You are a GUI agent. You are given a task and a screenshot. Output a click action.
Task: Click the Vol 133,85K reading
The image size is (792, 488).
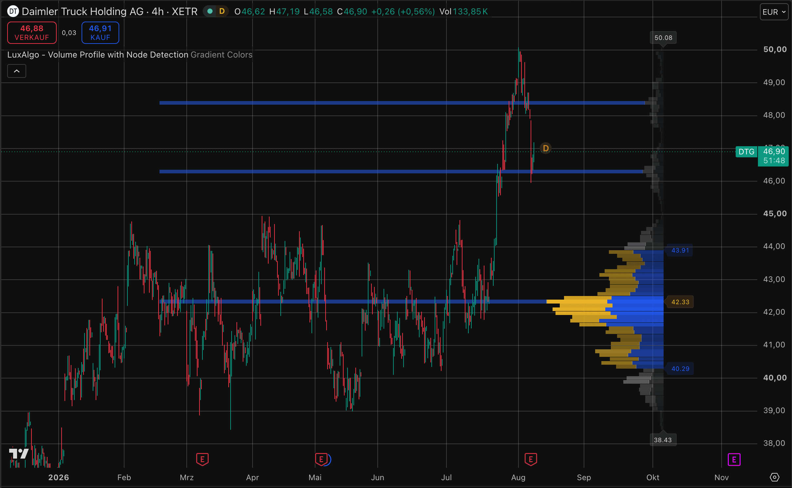click(463, 11)
